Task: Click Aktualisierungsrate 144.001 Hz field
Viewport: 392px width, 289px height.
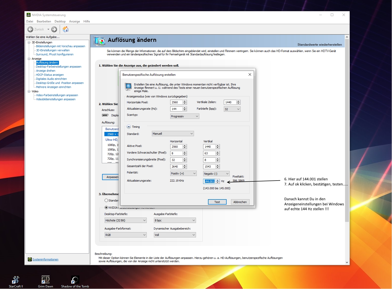Action: 210,181
